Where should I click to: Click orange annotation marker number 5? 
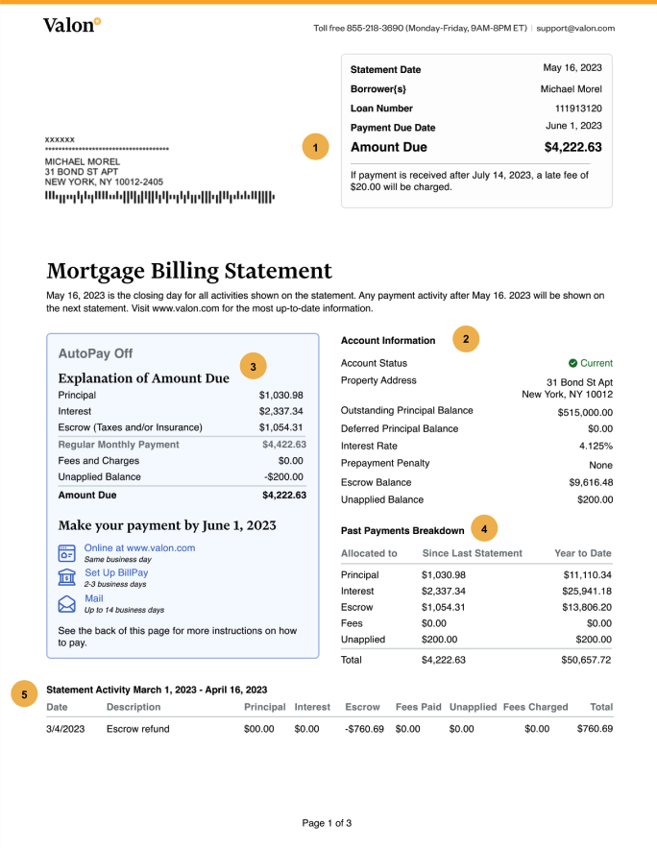(26, 693)
